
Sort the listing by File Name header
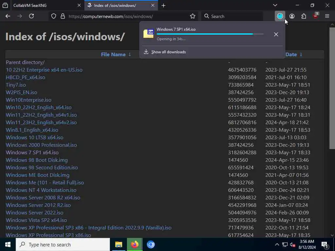point(113,55)
